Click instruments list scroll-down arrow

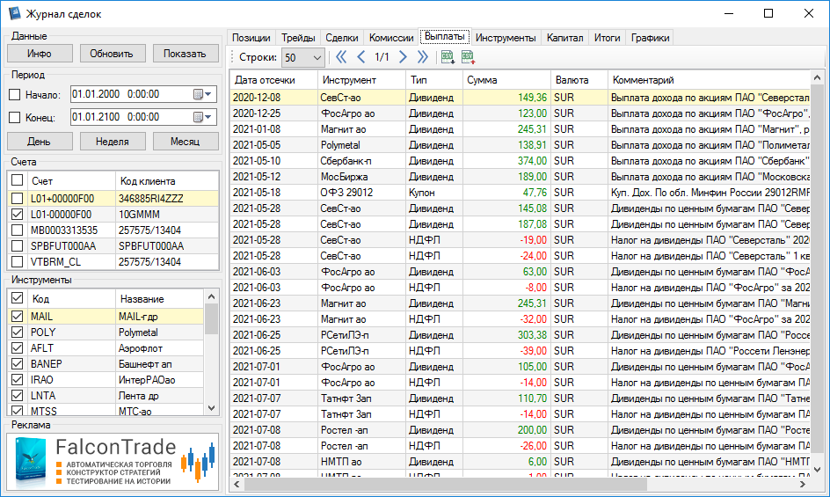click(x=211, y=408)
